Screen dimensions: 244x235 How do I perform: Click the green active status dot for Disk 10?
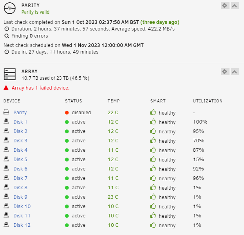(67, 206)
